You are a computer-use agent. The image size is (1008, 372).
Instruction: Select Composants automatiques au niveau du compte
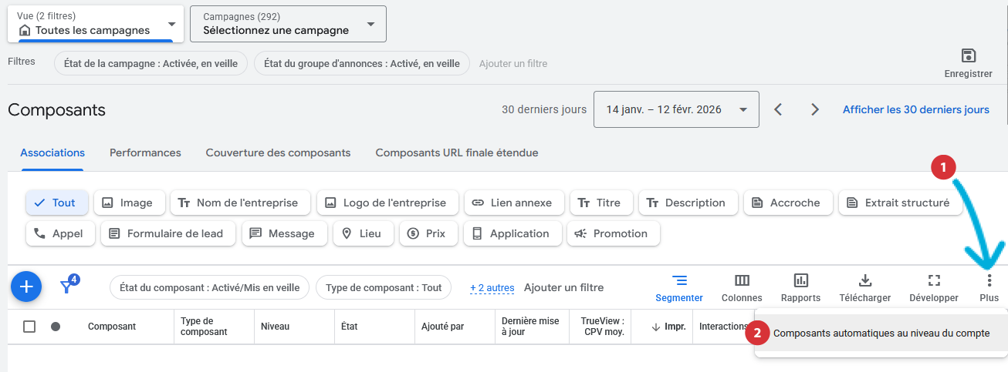(x=881, y=333)
